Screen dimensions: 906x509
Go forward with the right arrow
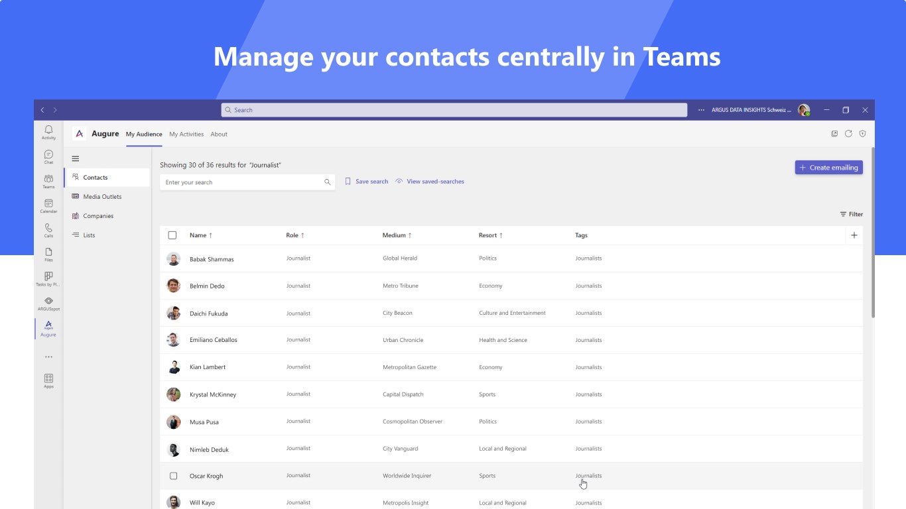55,110
